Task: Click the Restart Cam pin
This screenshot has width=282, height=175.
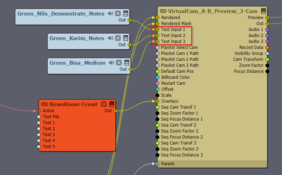Action: click(x=157, y=83)
